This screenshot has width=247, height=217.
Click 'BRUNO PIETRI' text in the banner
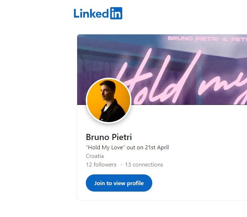pyautogui.click(x=193, y=39)
